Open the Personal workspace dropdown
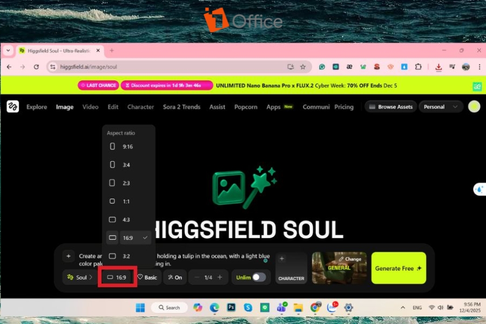Image resolution: width=486 pixels, height=324 pixels. (441, 107)
